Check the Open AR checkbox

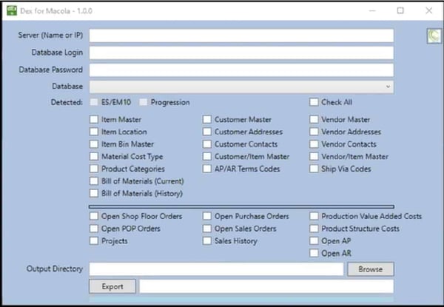coord(314,253)
